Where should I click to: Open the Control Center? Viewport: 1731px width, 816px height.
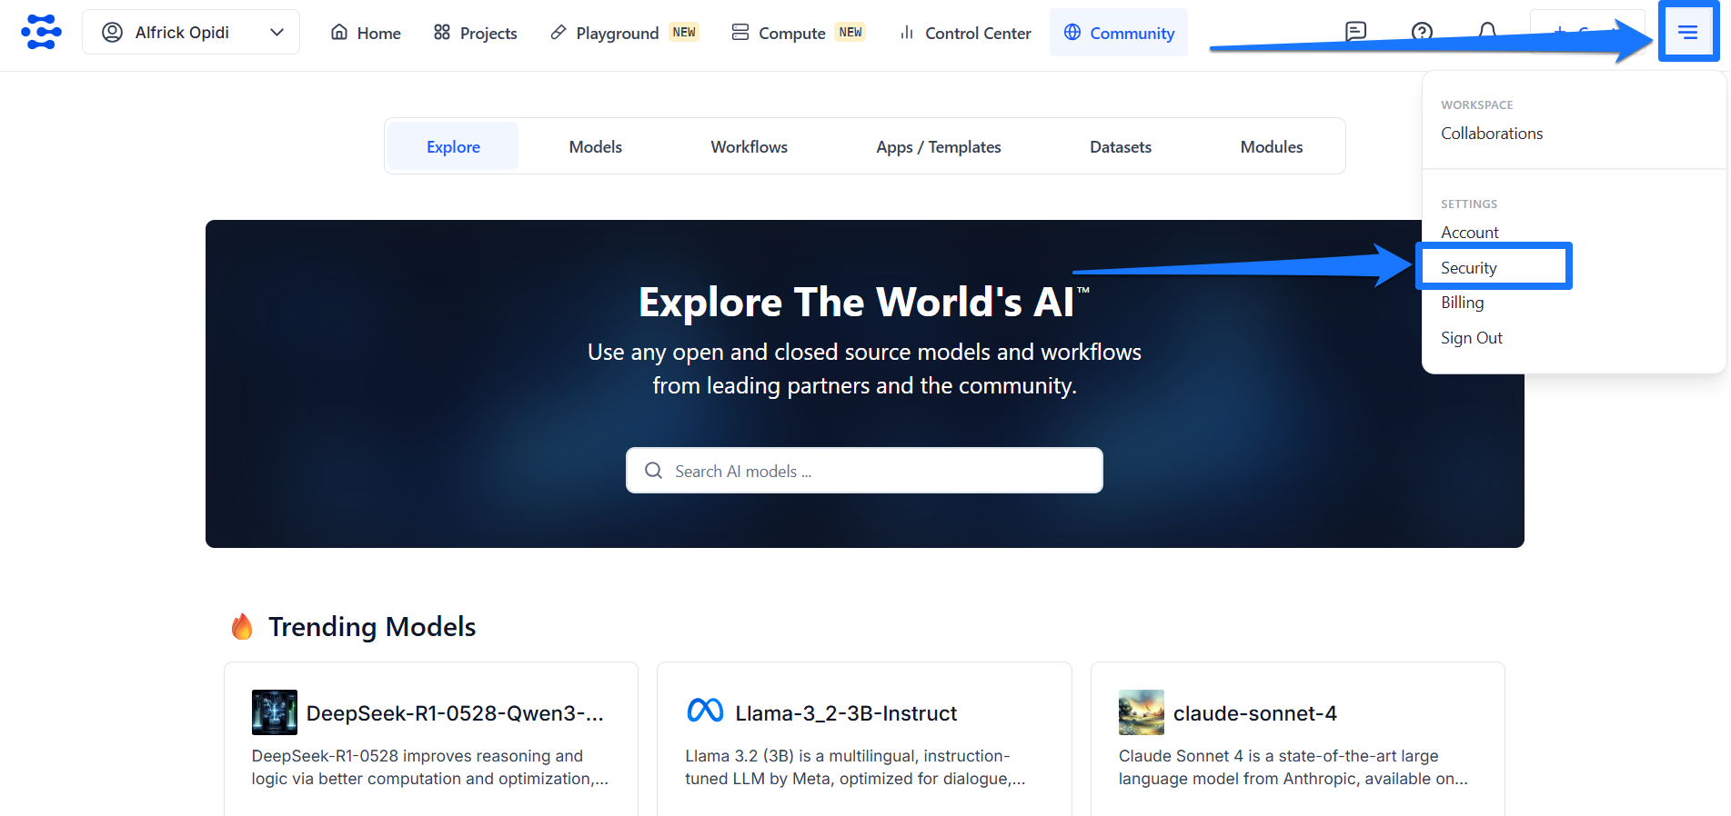pyautogui.click(x=965, y=33)
